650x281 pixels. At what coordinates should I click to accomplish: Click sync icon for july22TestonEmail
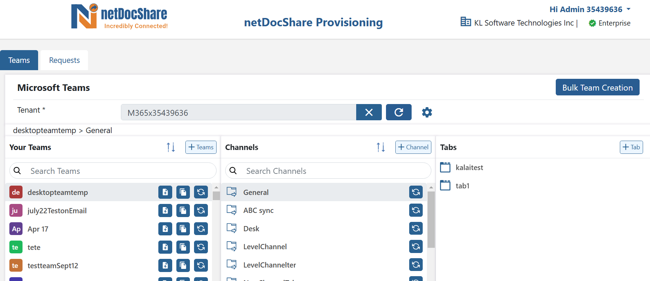pos(201,210)
